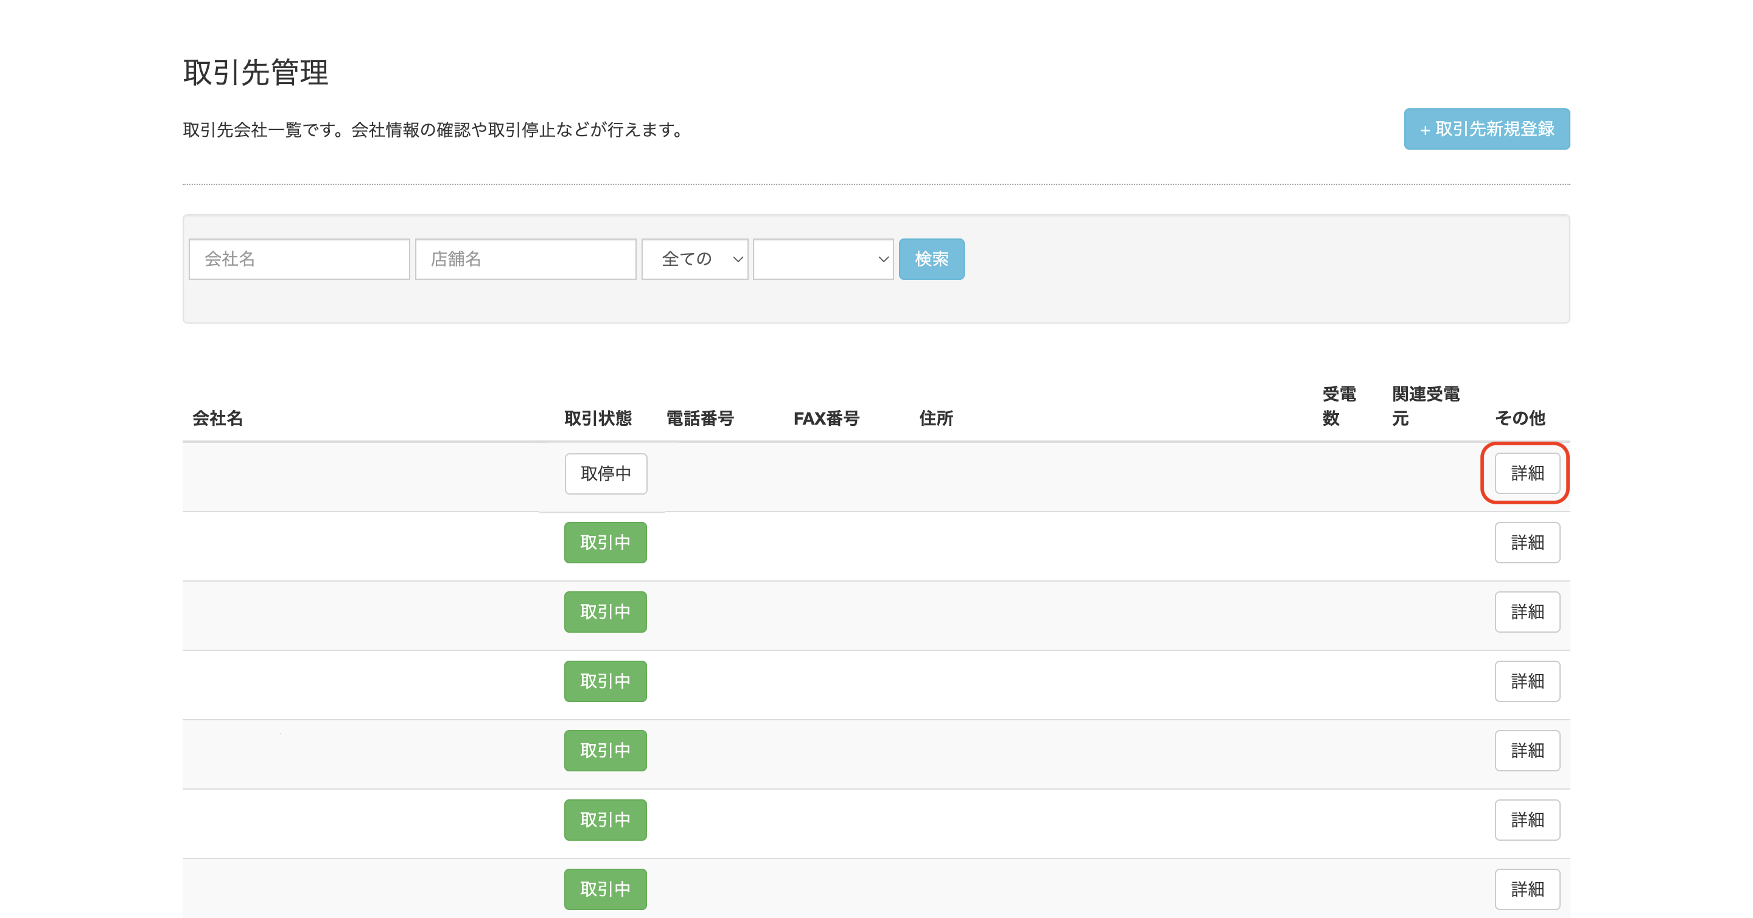Image resolution: width=1753 pixels, height=918 pixels.
Task: Focus the 店舗名 search field
Action: pos(525,259)
